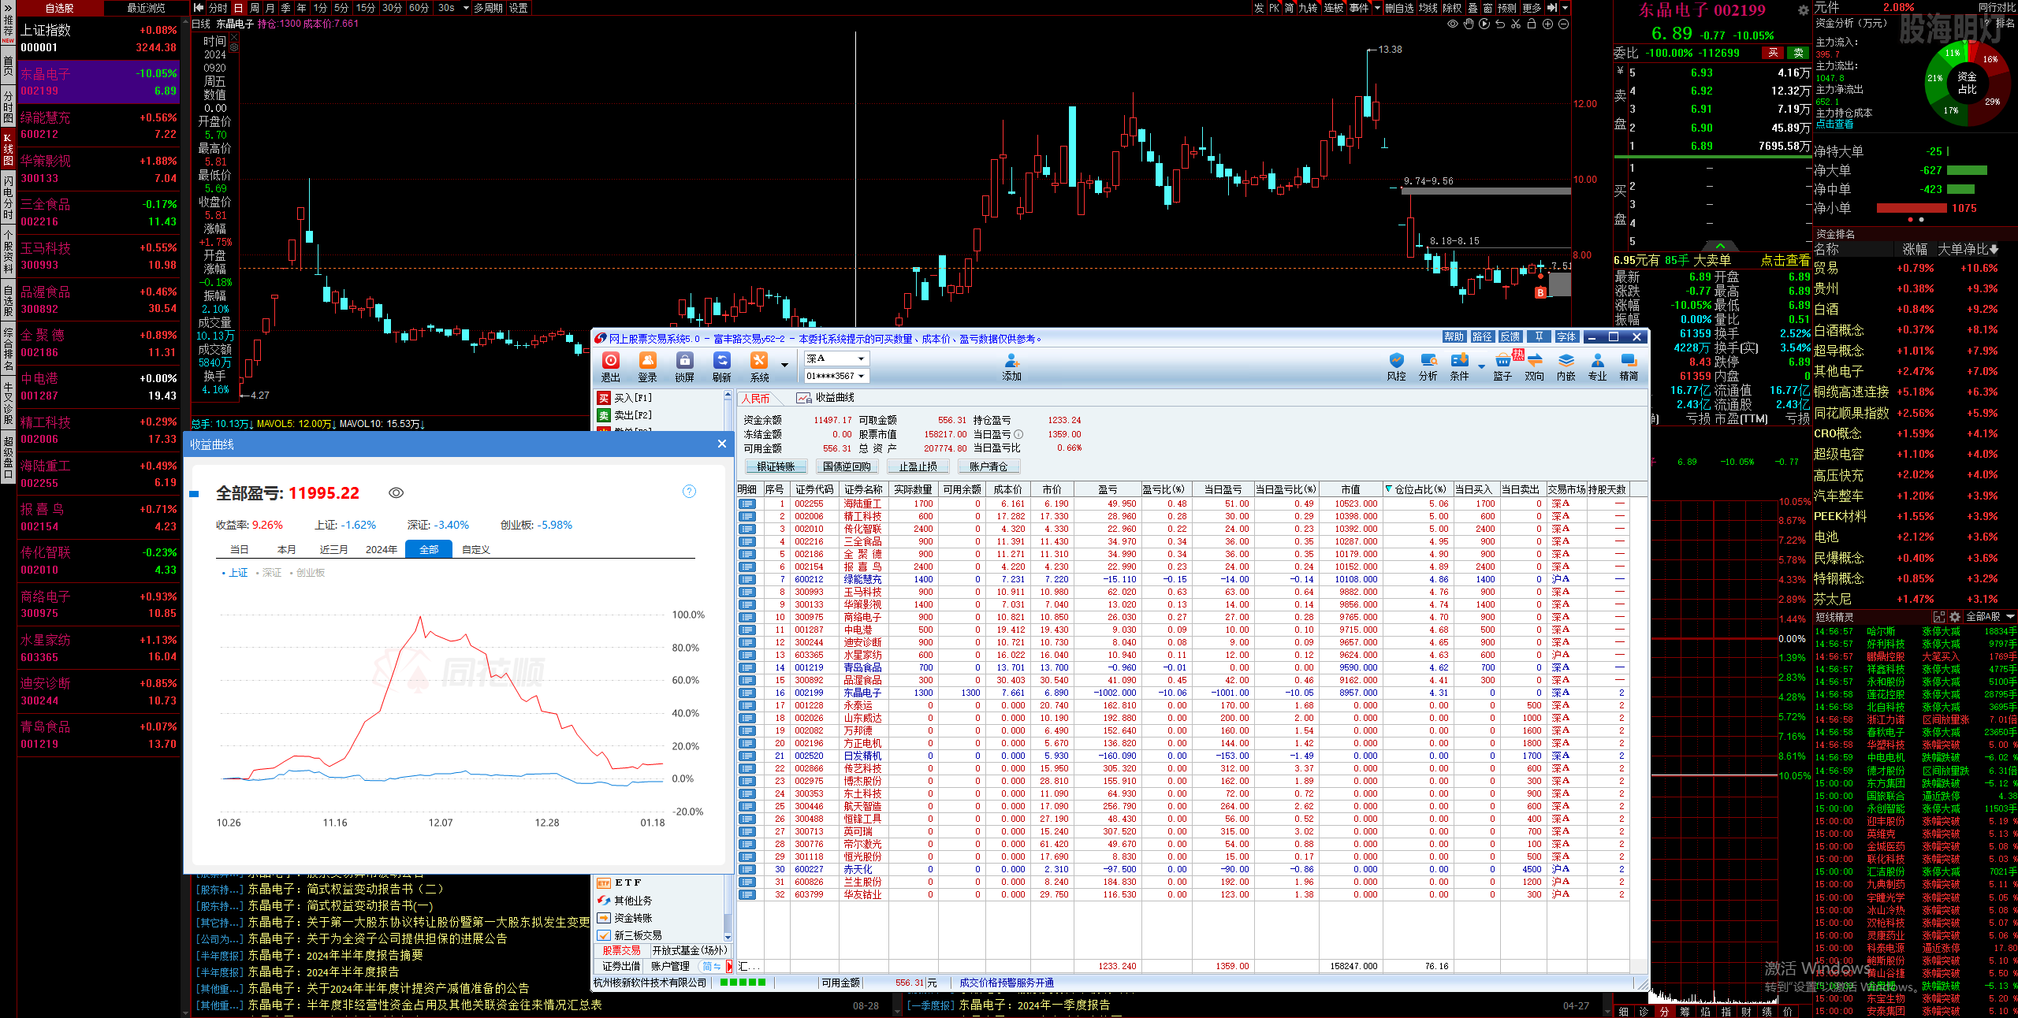2018x1018 pixels.
Task: Click the 账户清仓 button
Action: 989,466
